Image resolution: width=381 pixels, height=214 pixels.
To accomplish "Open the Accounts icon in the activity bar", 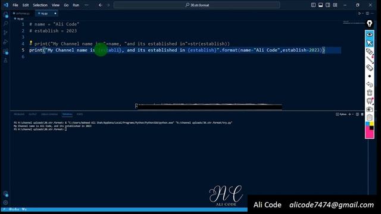I will pyautogui.click(x=5, y=194).
